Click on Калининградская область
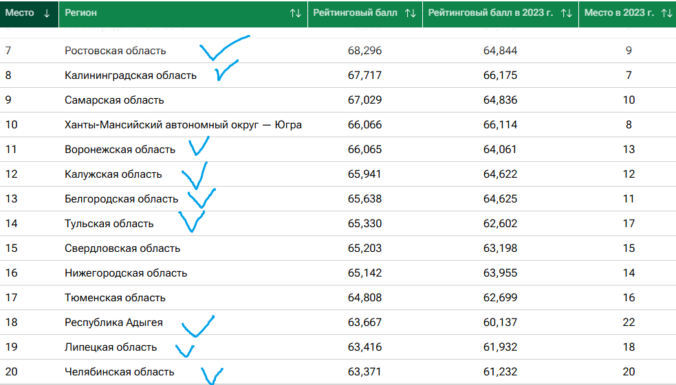Image resolution: width=676 pixels, height=385 pixels. point(131,75)
